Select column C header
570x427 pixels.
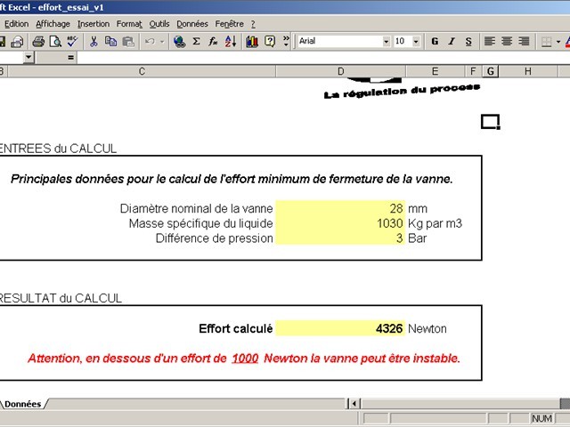point(142,71)
